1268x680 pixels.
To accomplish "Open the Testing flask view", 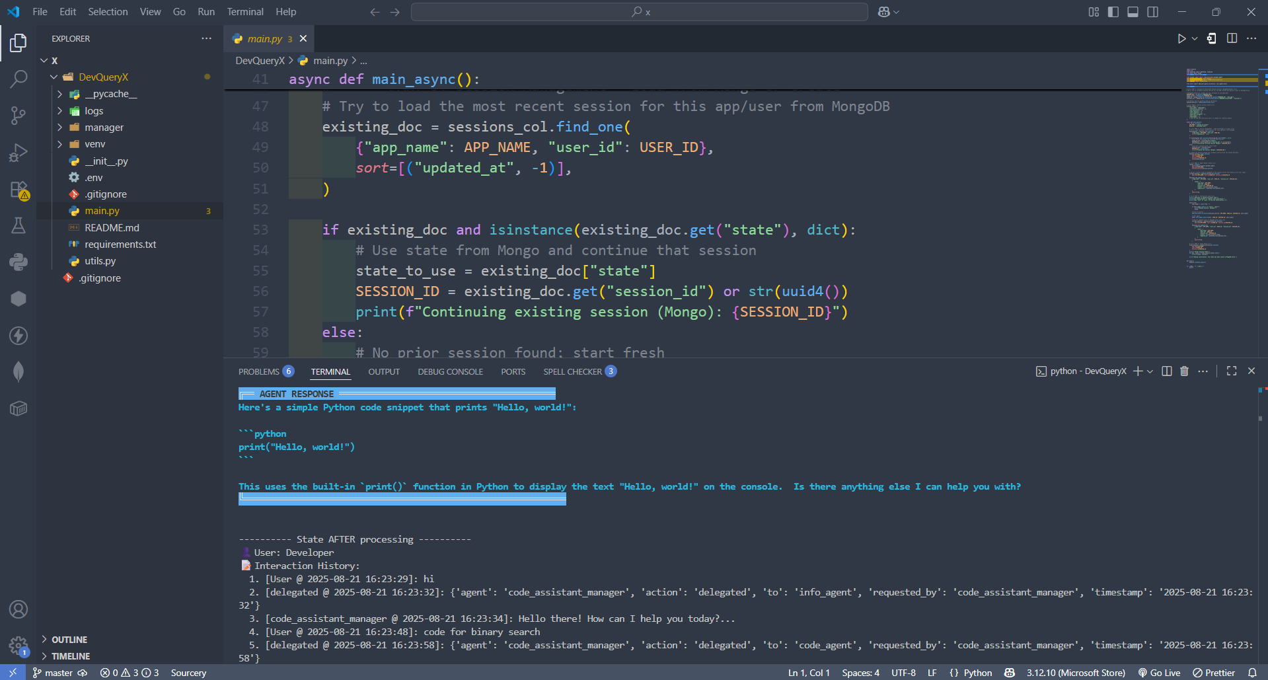I will pos(19,226).
